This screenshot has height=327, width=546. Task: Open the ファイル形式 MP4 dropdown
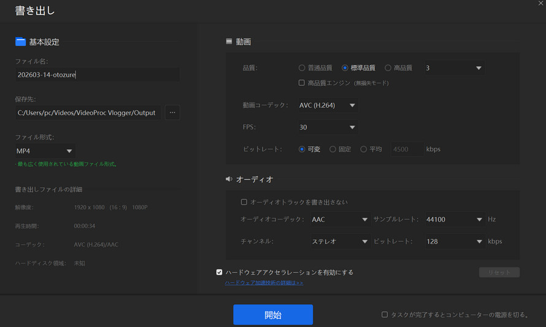coord(45,151)
